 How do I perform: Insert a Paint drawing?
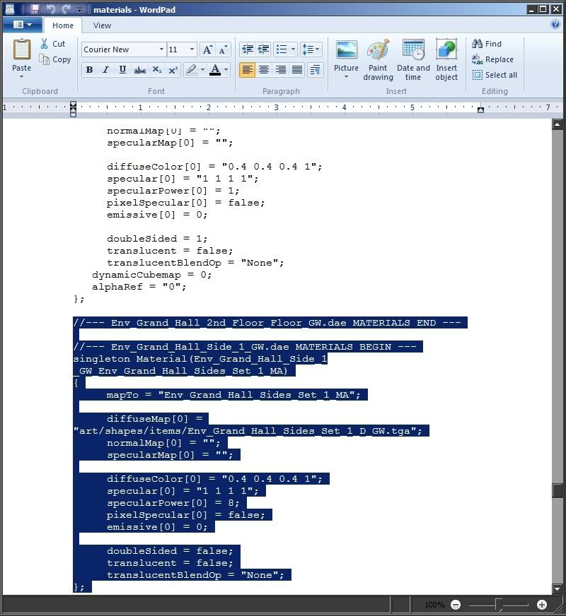378,60
